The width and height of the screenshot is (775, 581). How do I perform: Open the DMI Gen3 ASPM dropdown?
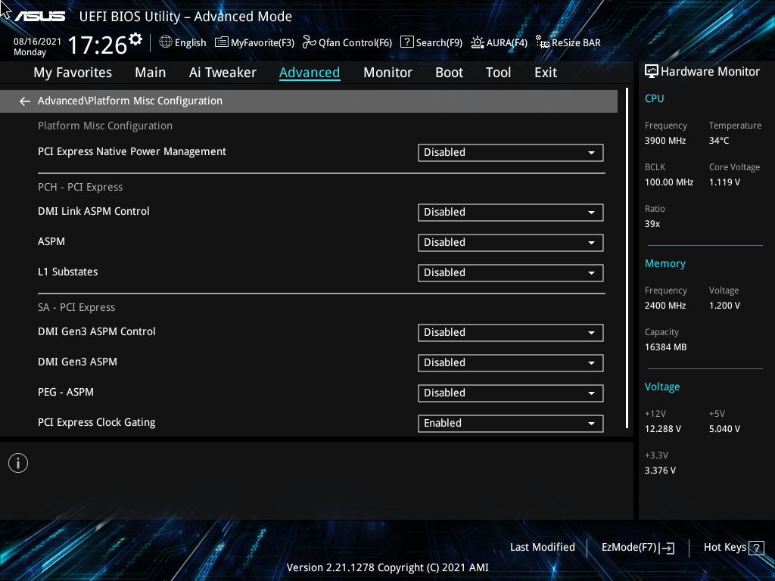[x=511, y=362]
